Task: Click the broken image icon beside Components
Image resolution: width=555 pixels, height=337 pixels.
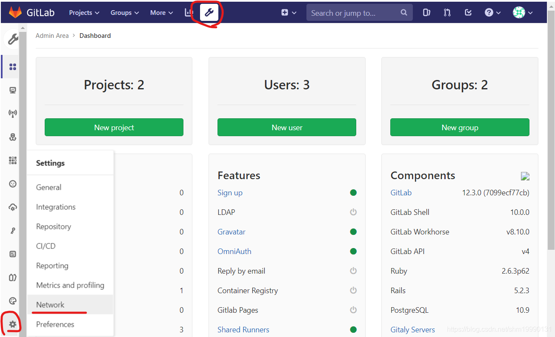Action: point(525,176)
